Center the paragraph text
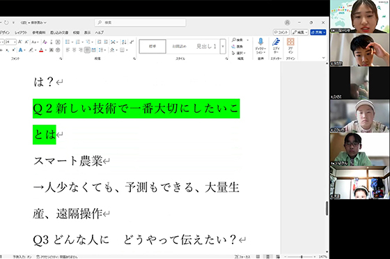 [x=74, y=50]
